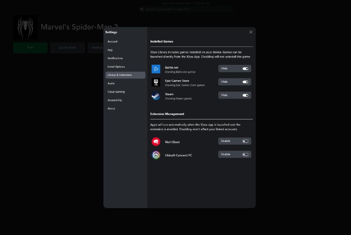Click the Epic Games Store icon
Image resolution: width=351 pixels, height=235 pixels.
(x=156, y=82)
